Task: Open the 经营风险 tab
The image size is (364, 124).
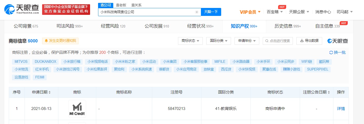Action: (113, 26)
